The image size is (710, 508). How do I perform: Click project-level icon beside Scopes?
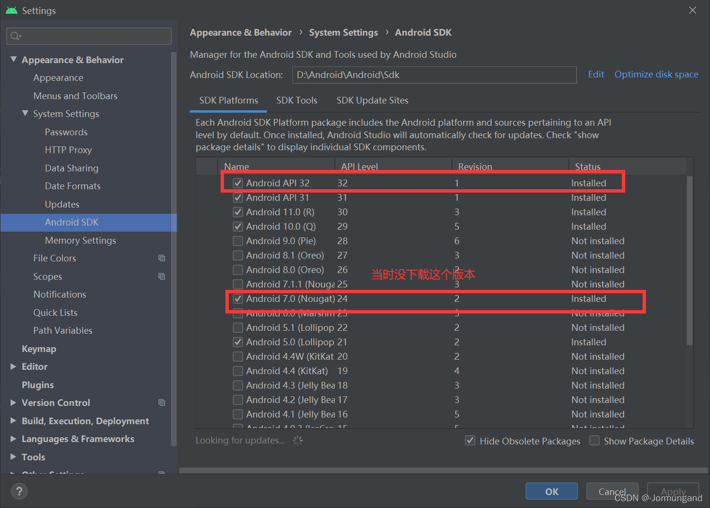click(162, 276)
